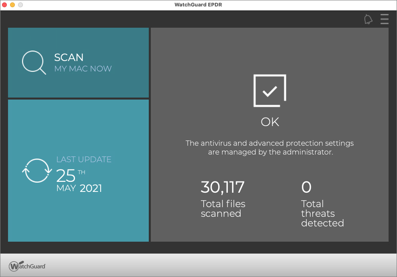This screenshot has width=397, height=277.
Task: Click the SCAN label text
Action: pos(69,57)
